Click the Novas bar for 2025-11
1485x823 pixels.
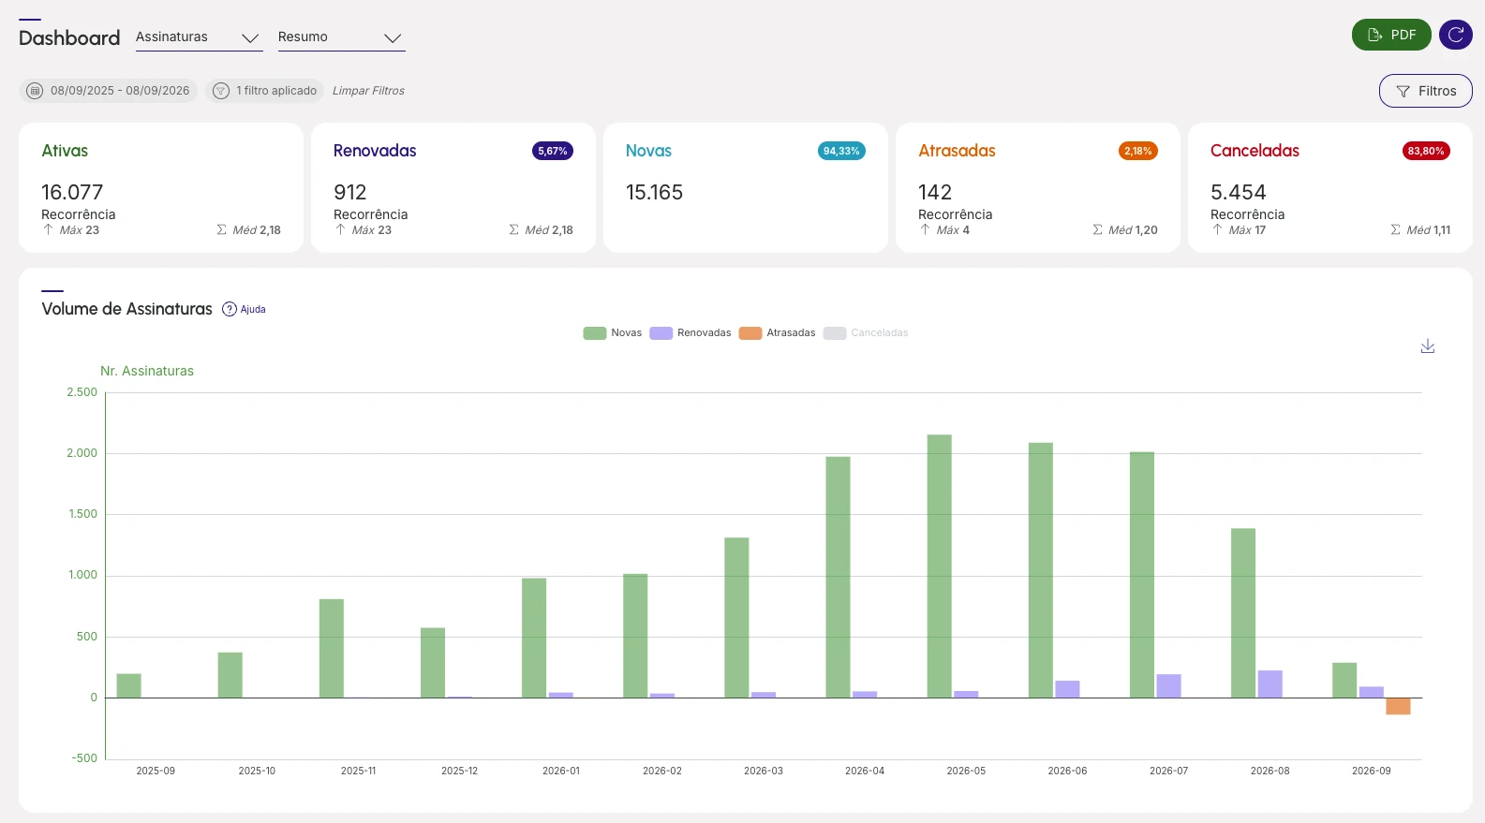coord(332,648)
